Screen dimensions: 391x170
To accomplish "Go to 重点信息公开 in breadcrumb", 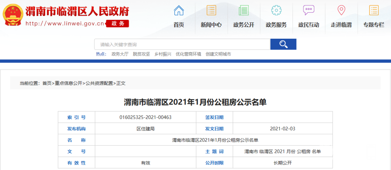I will (x=68, y=83).
